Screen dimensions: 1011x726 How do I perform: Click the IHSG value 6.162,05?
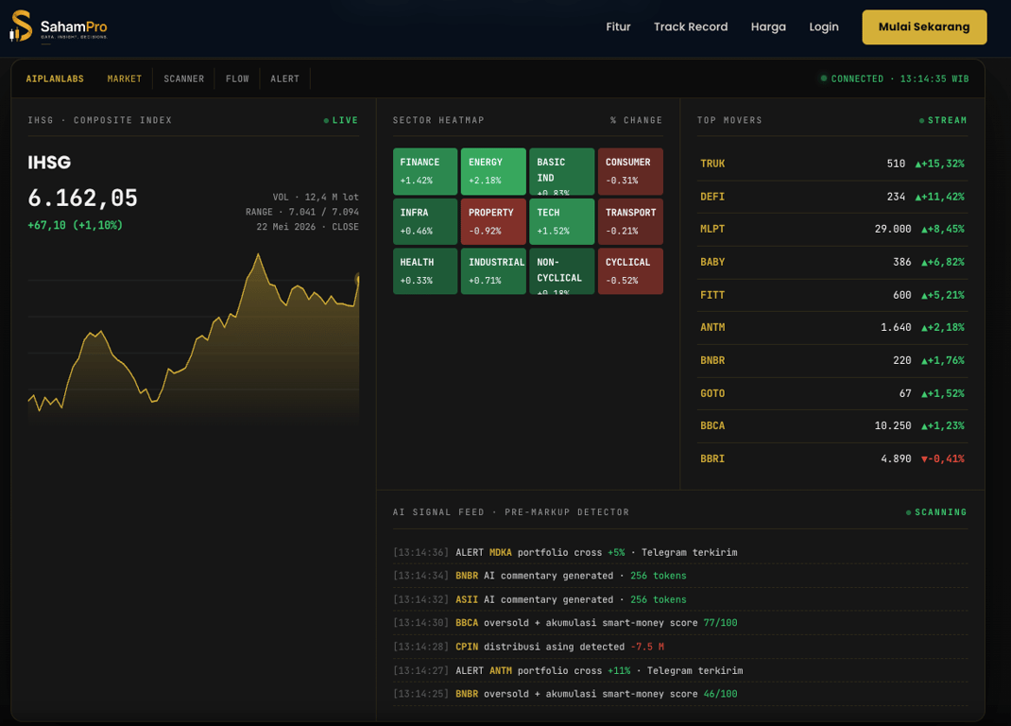82,199
